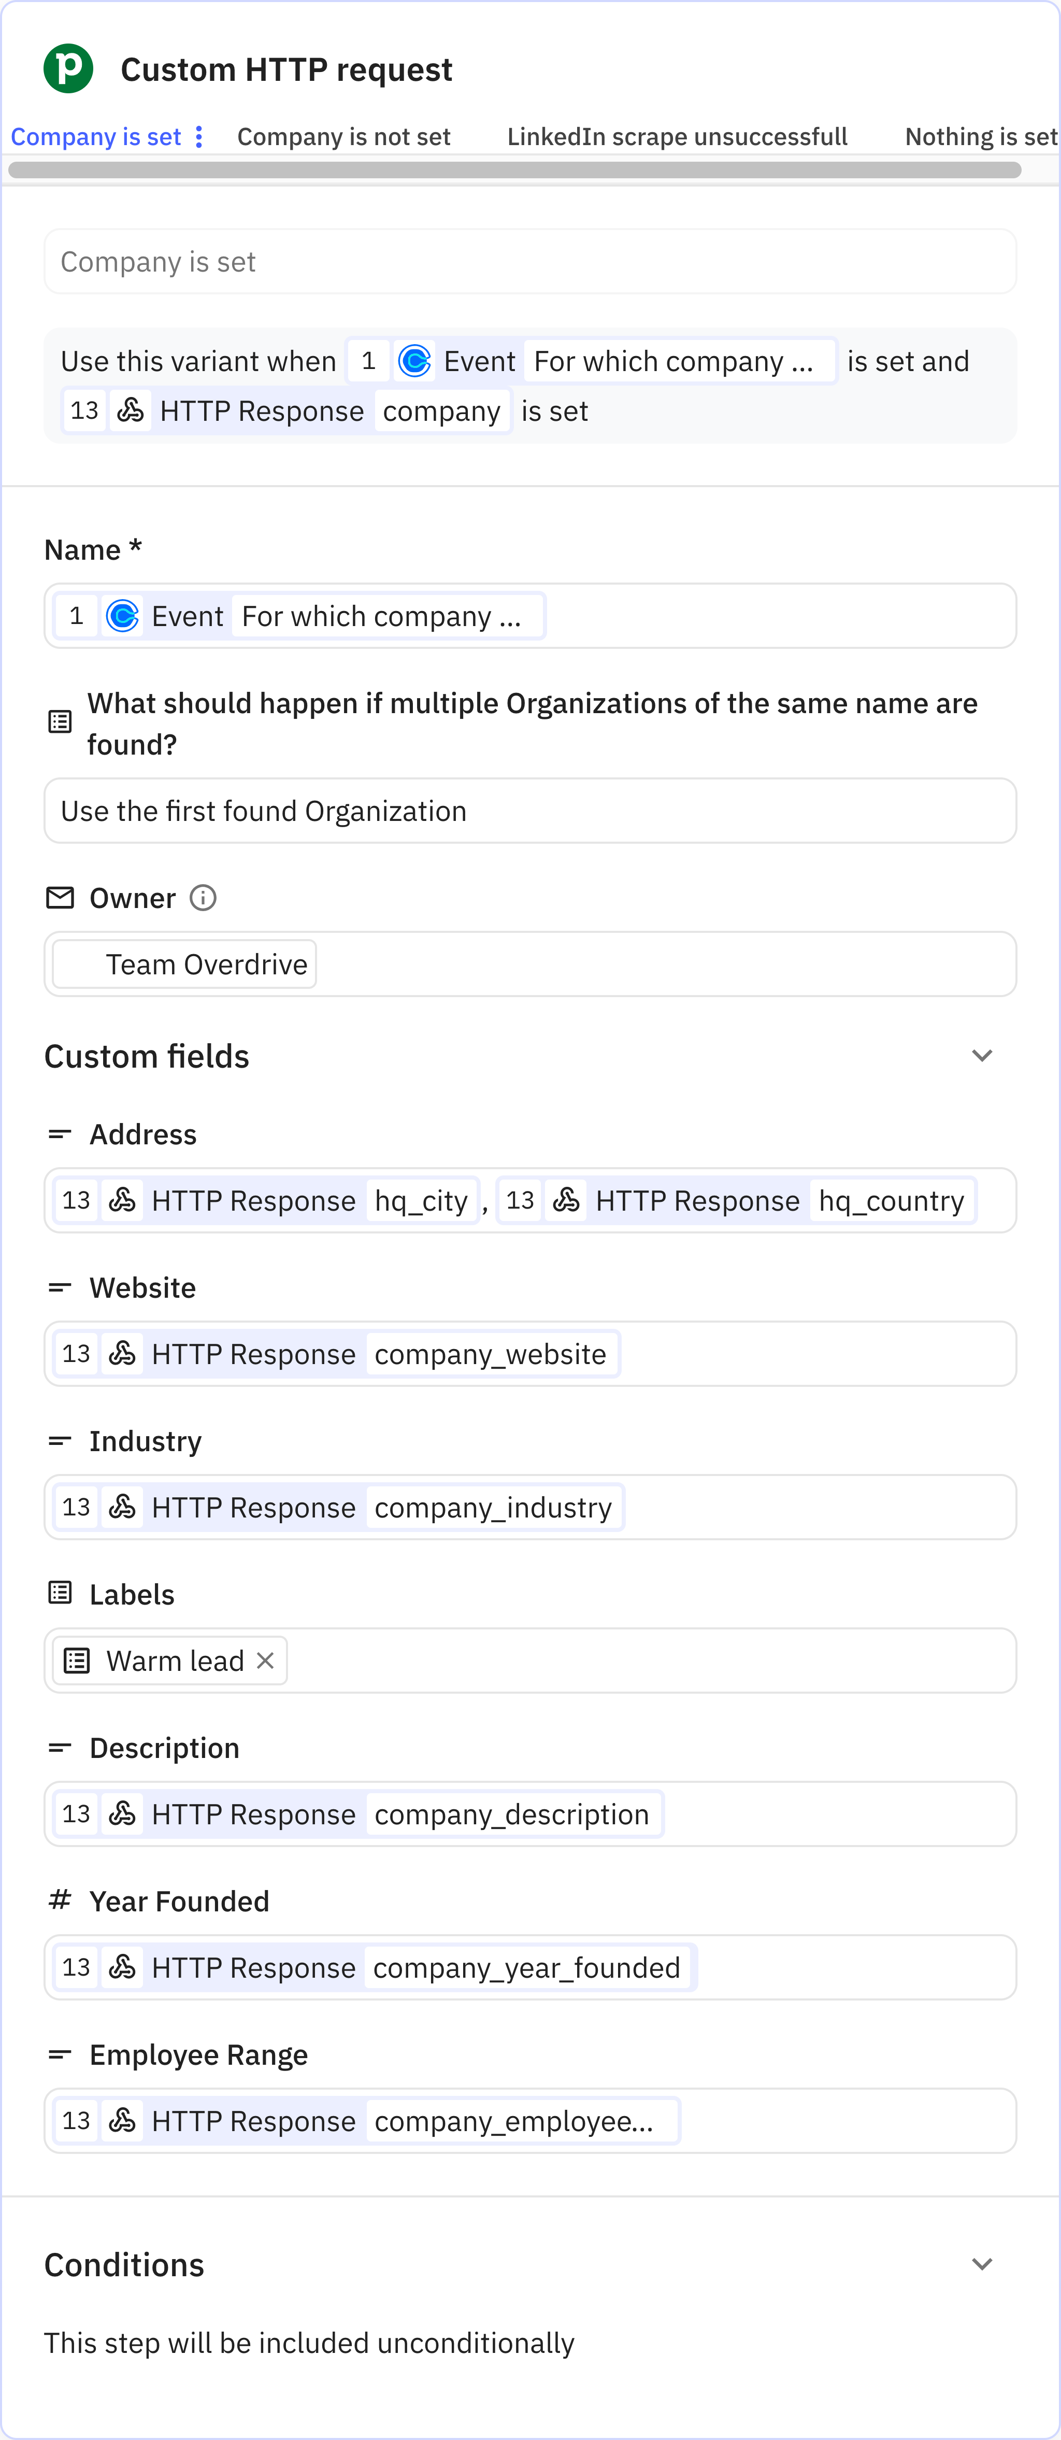Open the three-dot menu on Company is set tab
The height and width of the screenshot is (2440, 1061).
coord(199,136)
